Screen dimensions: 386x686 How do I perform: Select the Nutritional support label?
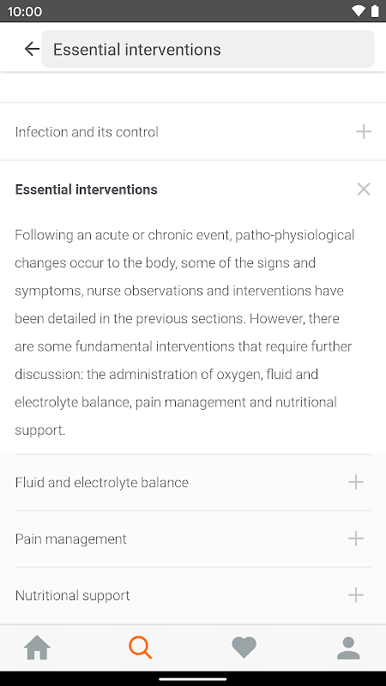coord(72,595)
